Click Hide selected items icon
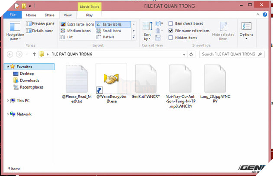 pyautogui.click(x=223, y=31)
